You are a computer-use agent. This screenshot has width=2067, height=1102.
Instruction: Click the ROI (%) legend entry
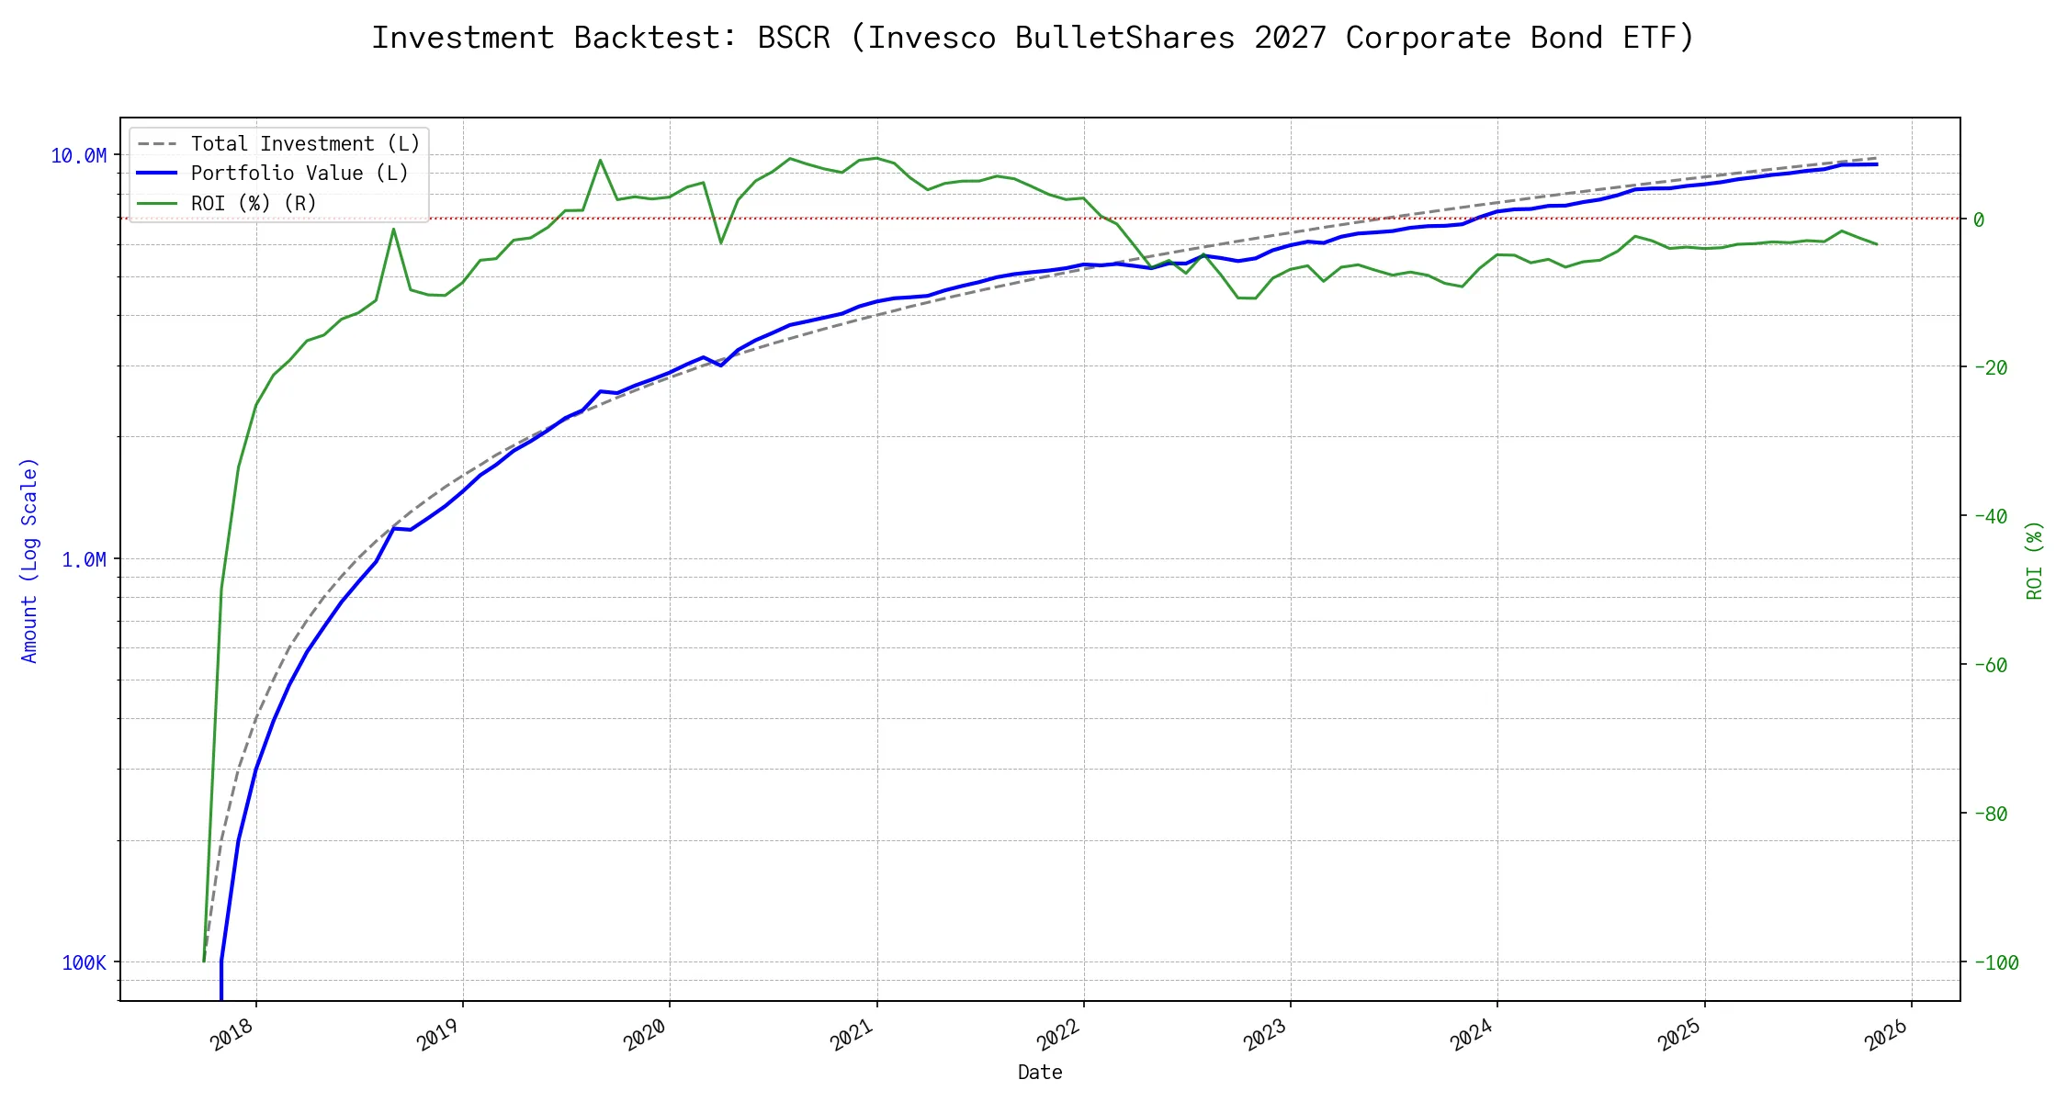point(254,203)
